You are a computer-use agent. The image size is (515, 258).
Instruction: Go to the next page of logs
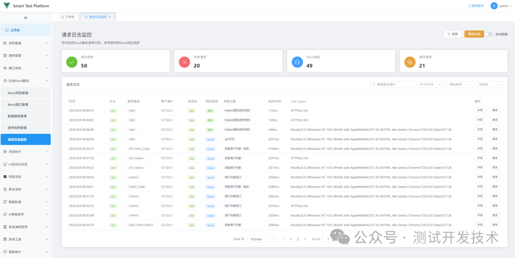(305, 239)
